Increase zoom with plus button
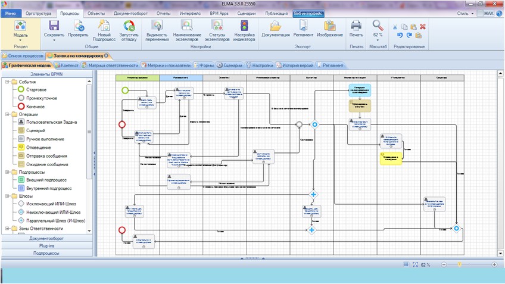The width and height of the screenshot is (505, 284). tap(494, 265)
